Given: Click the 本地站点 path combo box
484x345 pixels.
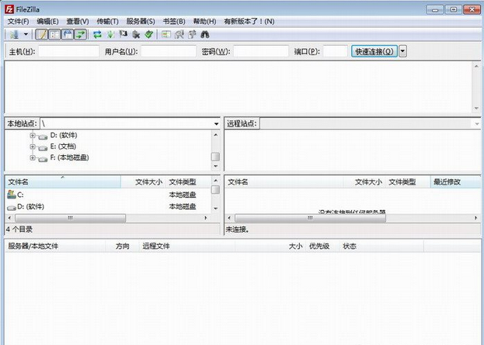Looking at the screenshot, I should pos(130,124).
